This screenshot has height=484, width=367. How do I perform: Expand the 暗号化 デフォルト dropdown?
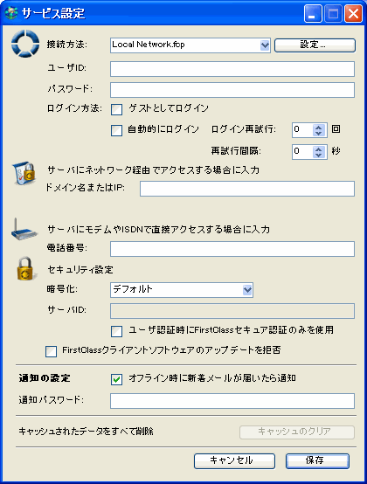click(247, 290)
